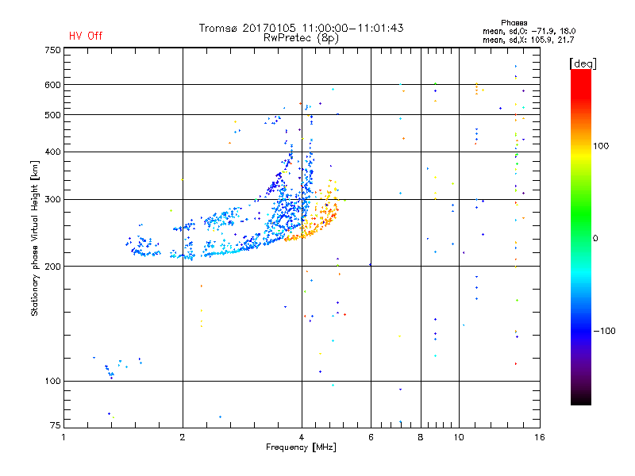Click the y-axis tick label '750'

click(52, 50)
